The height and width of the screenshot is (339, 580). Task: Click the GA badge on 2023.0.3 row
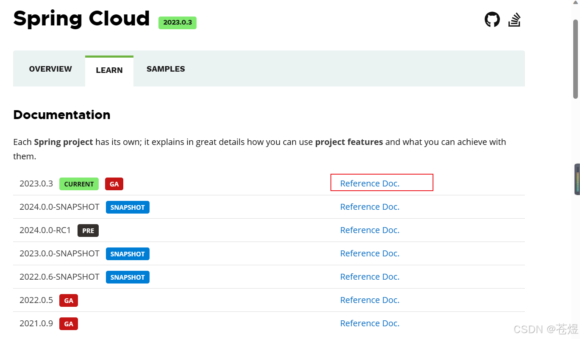(x=114, y=184)
